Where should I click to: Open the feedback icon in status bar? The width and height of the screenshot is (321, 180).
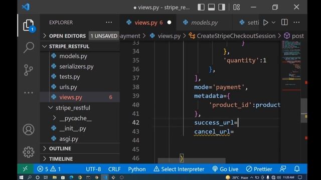(283, 169)
